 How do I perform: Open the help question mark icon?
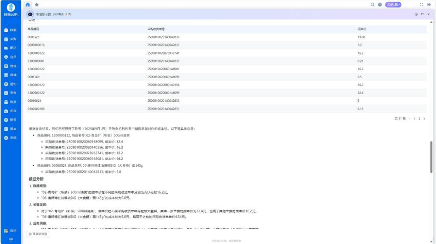pos(380,5)
